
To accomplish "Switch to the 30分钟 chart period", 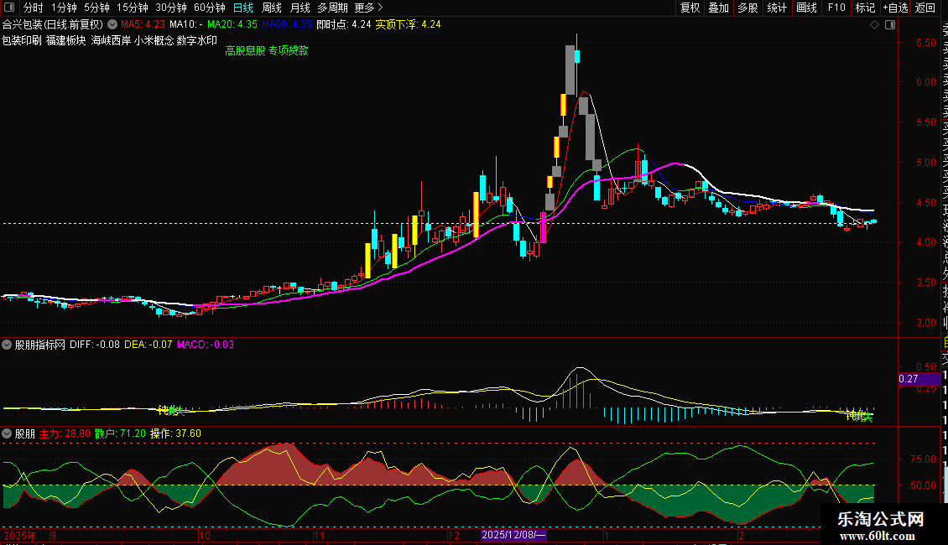I will click(171, 8).
